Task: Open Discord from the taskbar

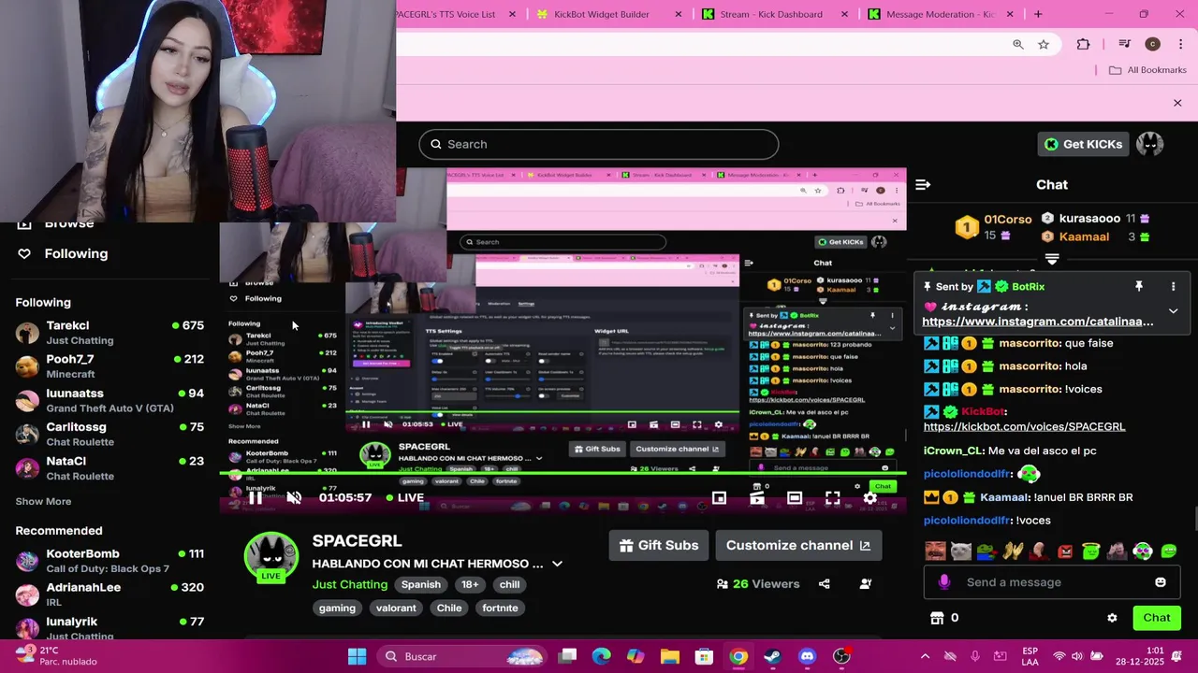Action: (808, 656)
